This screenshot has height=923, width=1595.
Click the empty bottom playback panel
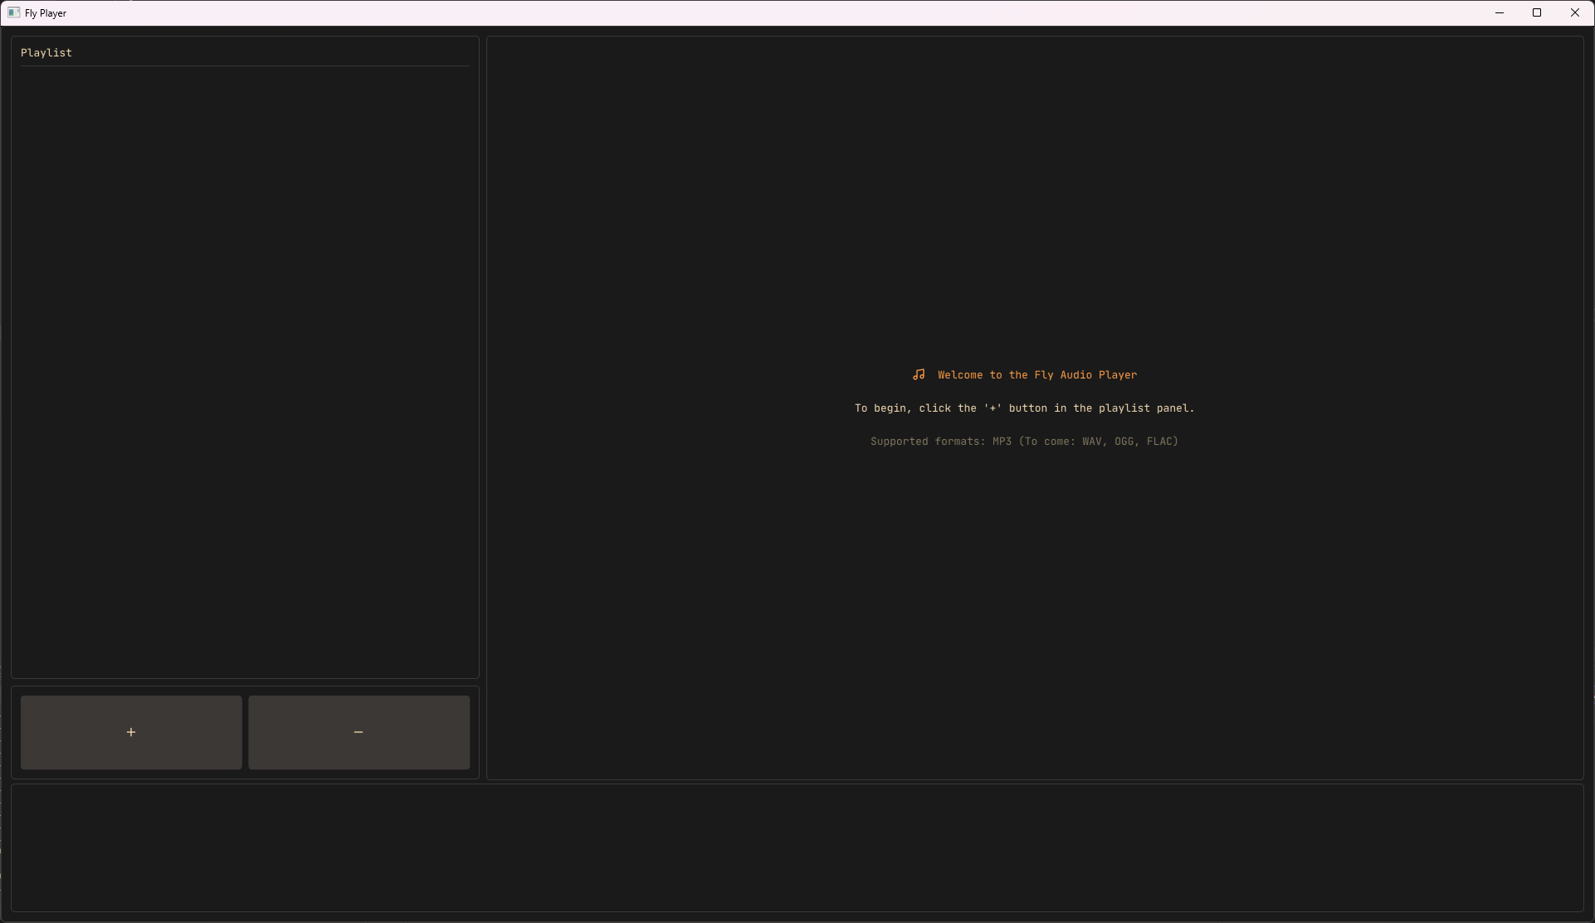point(797,848)
